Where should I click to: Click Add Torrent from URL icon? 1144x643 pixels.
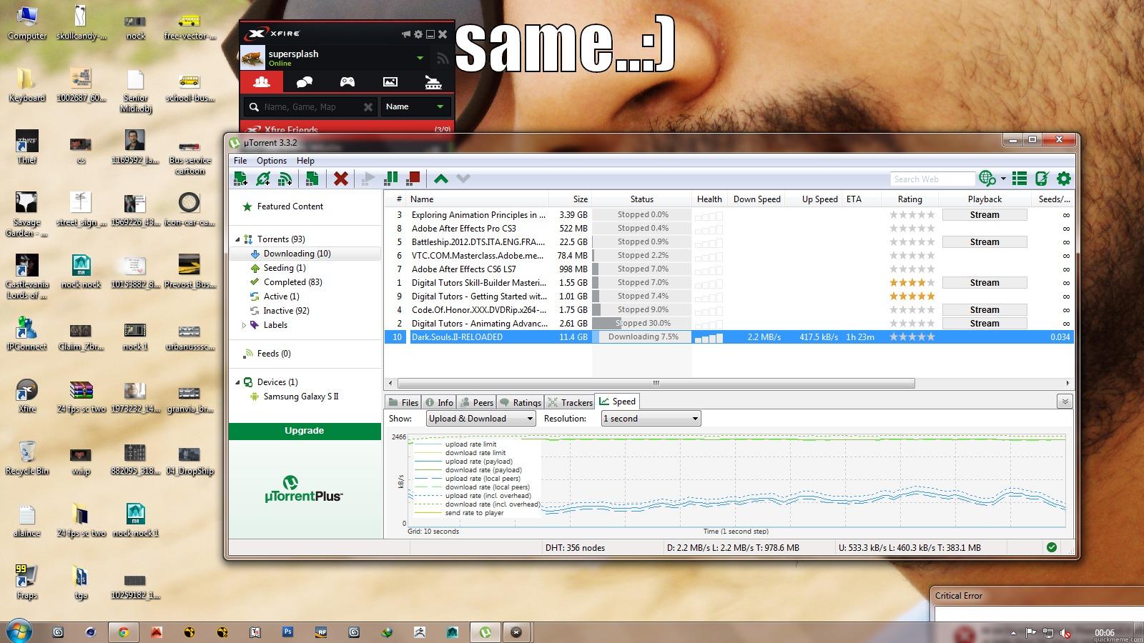[263, 179]
